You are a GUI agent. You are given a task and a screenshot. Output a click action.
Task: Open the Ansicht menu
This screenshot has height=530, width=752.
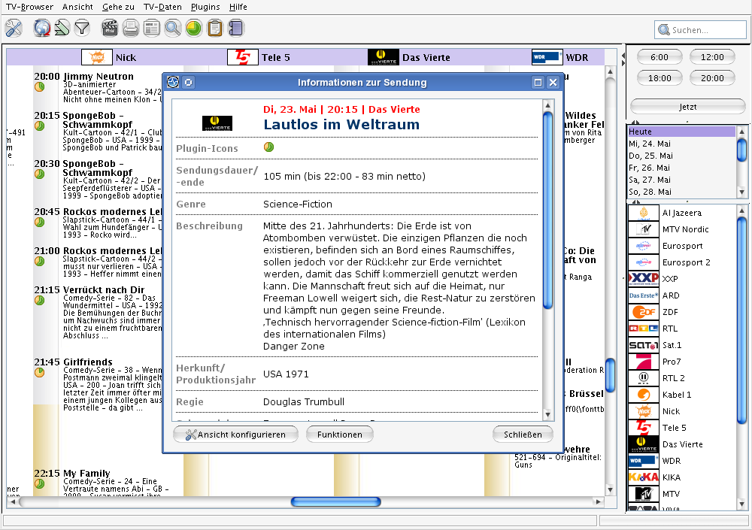(x=77, y=7)
